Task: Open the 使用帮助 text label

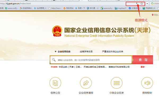Action: (147, 93)
